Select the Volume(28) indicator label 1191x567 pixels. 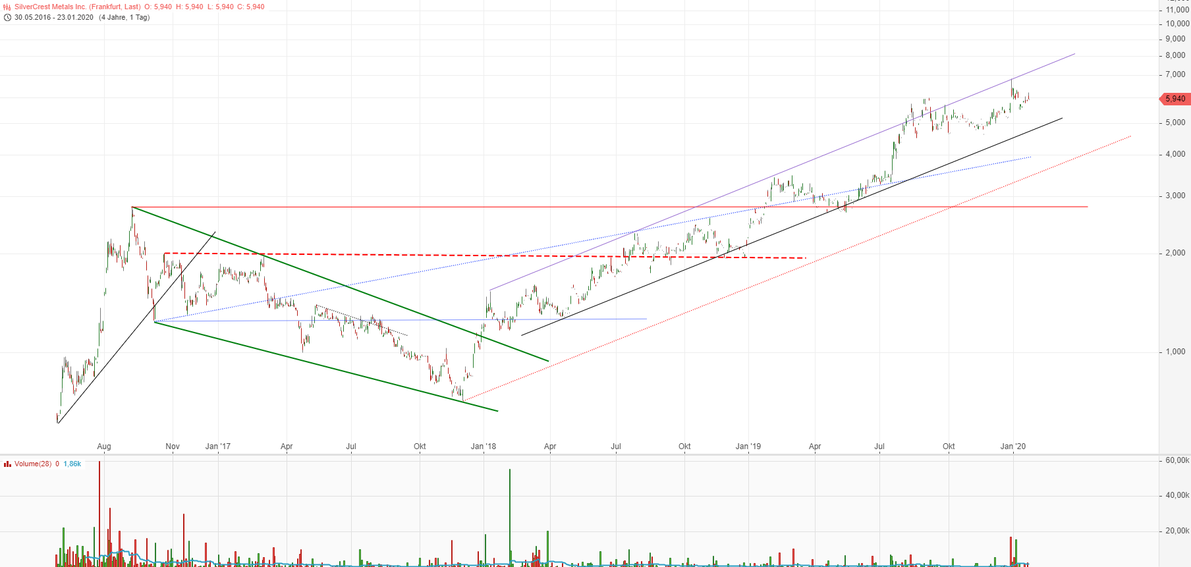[33, 464]
